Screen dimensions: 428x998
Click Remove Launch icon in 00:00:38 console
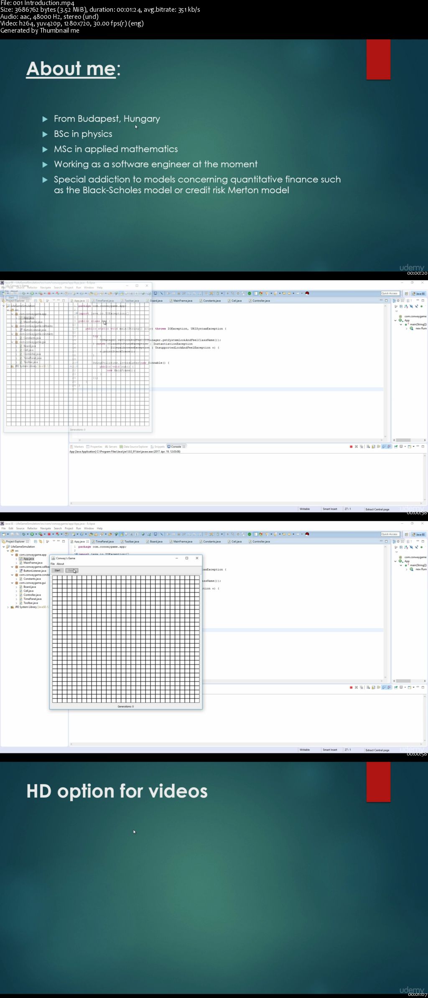tap(356, 447)
